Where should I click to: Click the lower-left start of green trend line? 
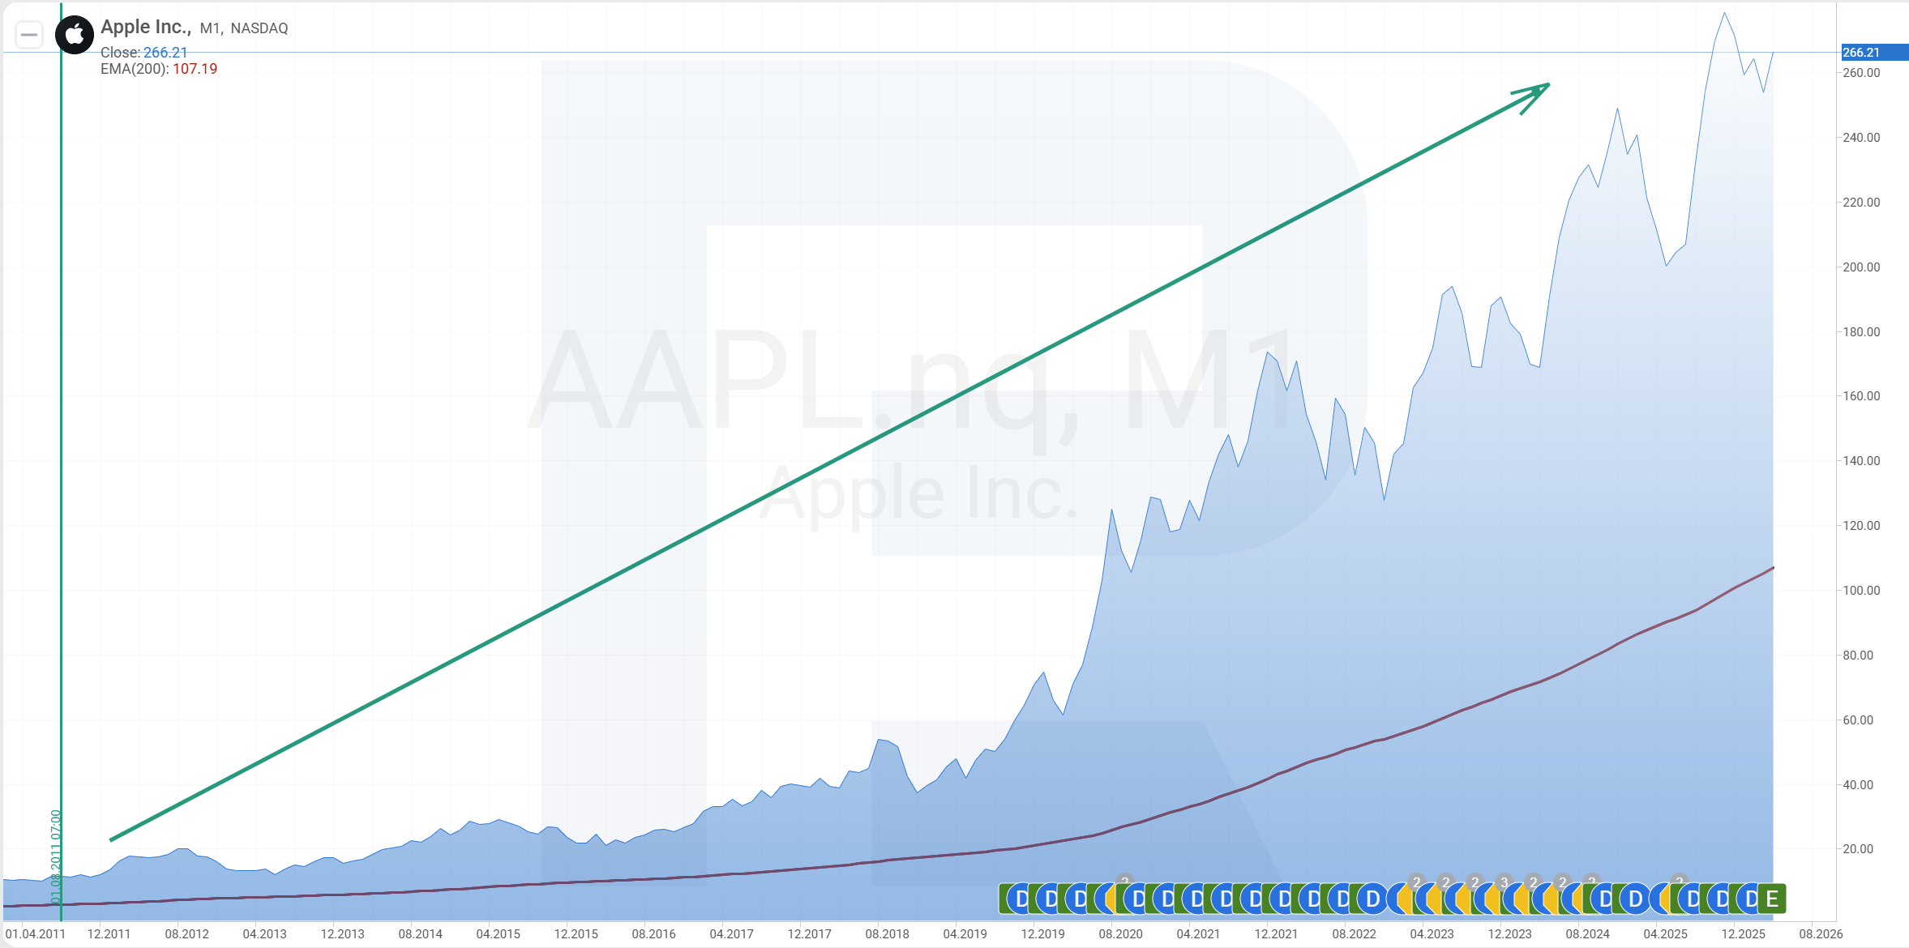tap(112, 839)
